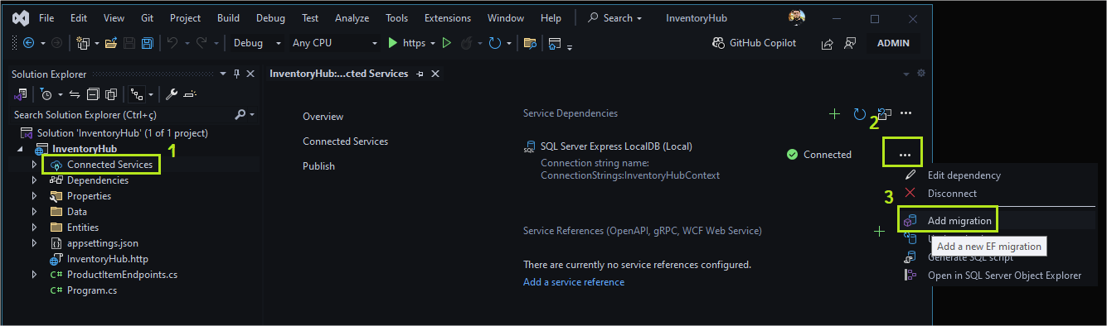Collapse the InventoryHub project node
The width and height of the screenshot is (1107, 326).
point(19,150)
